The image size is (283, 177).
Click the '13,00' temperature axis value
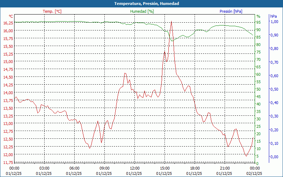pos(8,124)
